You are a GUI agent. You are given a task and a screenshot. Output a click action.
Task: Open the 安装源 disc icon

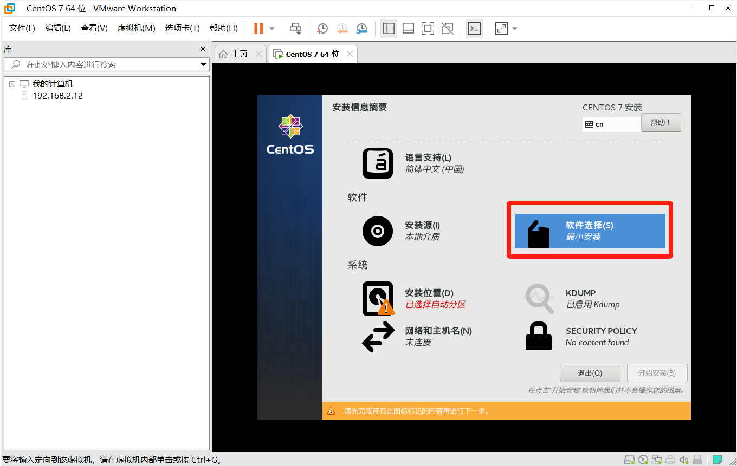(x=378, y=231)
